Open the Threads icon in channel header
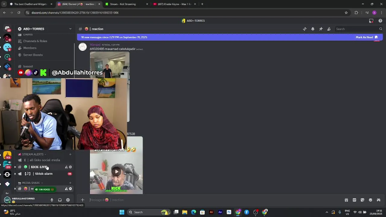386x217 pixels. [x=305, y=29]
